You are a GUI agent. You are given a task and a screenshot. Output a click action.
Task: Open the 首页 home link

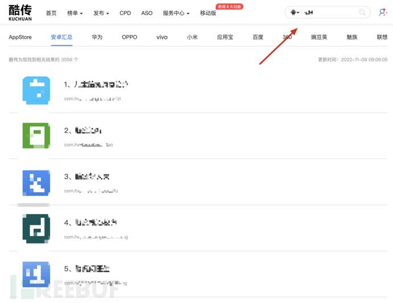[51, 13]
